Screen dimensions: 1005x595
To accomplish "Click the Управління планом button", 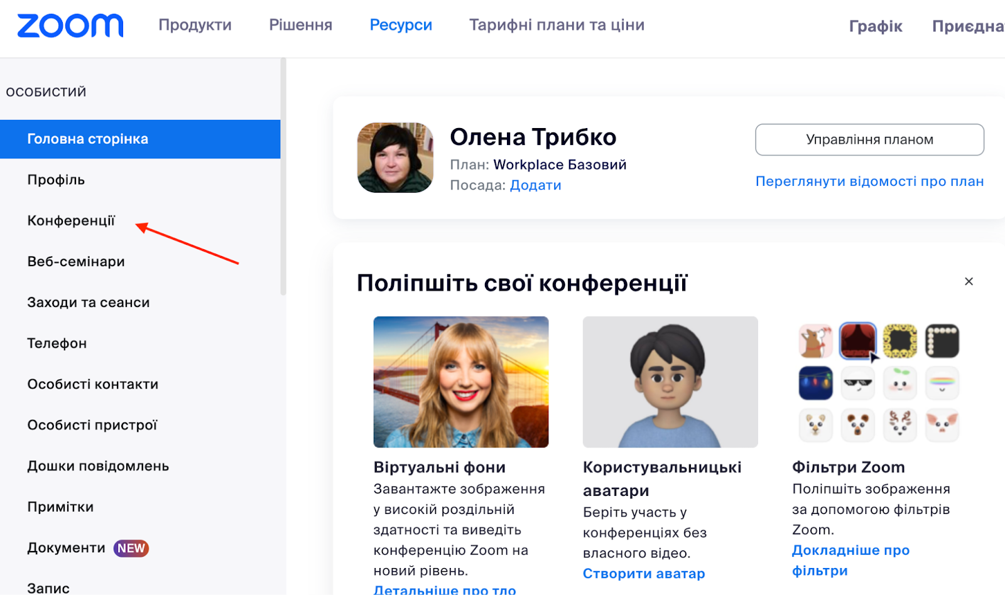I will pos(869,139).
